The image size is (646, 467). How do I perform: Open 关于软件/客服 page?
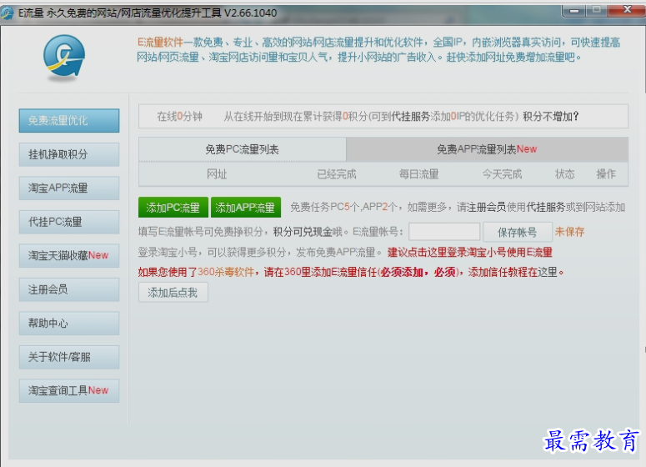click(x=69, y=357)
